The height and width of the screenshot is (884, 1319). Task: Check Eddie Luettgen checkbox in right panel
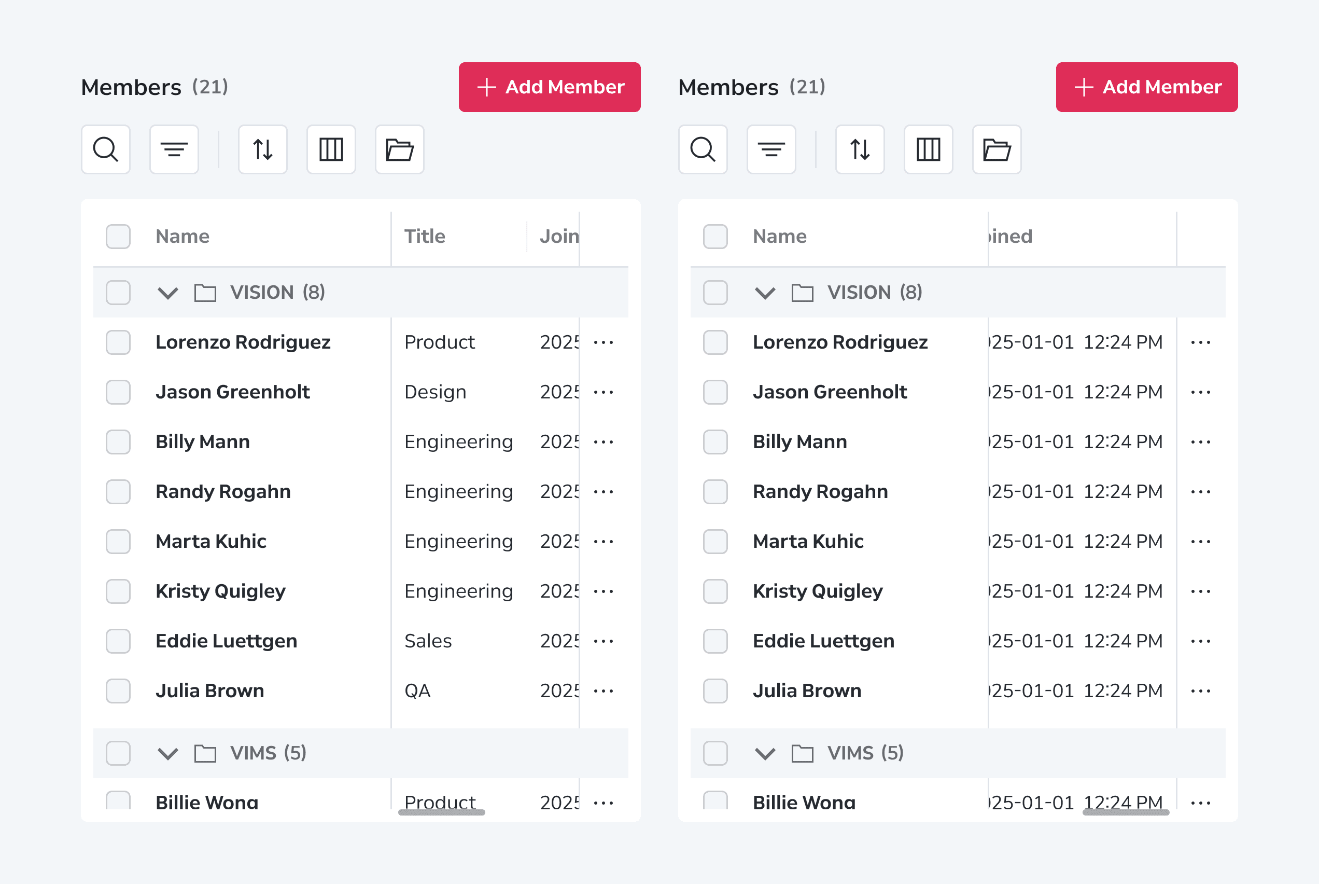[x=715, y=641]
